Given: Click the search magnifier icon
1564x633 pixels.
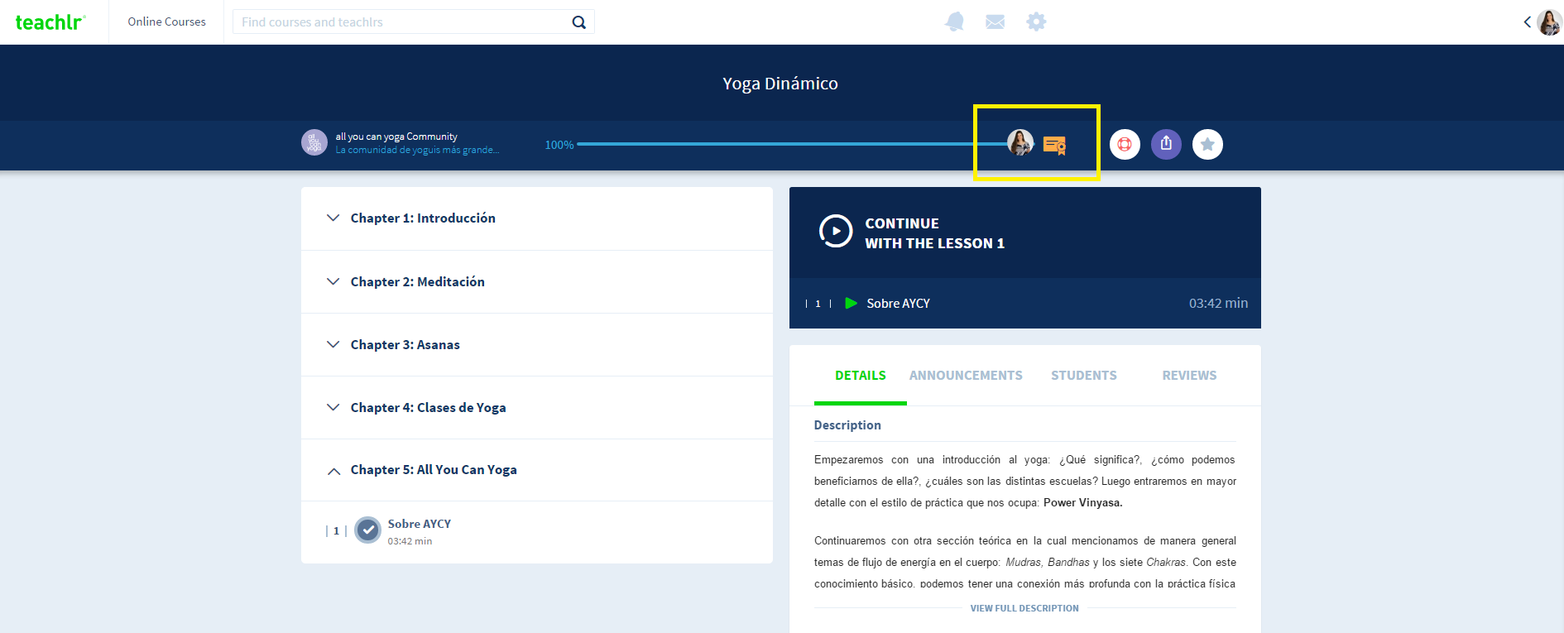Looking at the screenshot, I should (x=578, y=22).
